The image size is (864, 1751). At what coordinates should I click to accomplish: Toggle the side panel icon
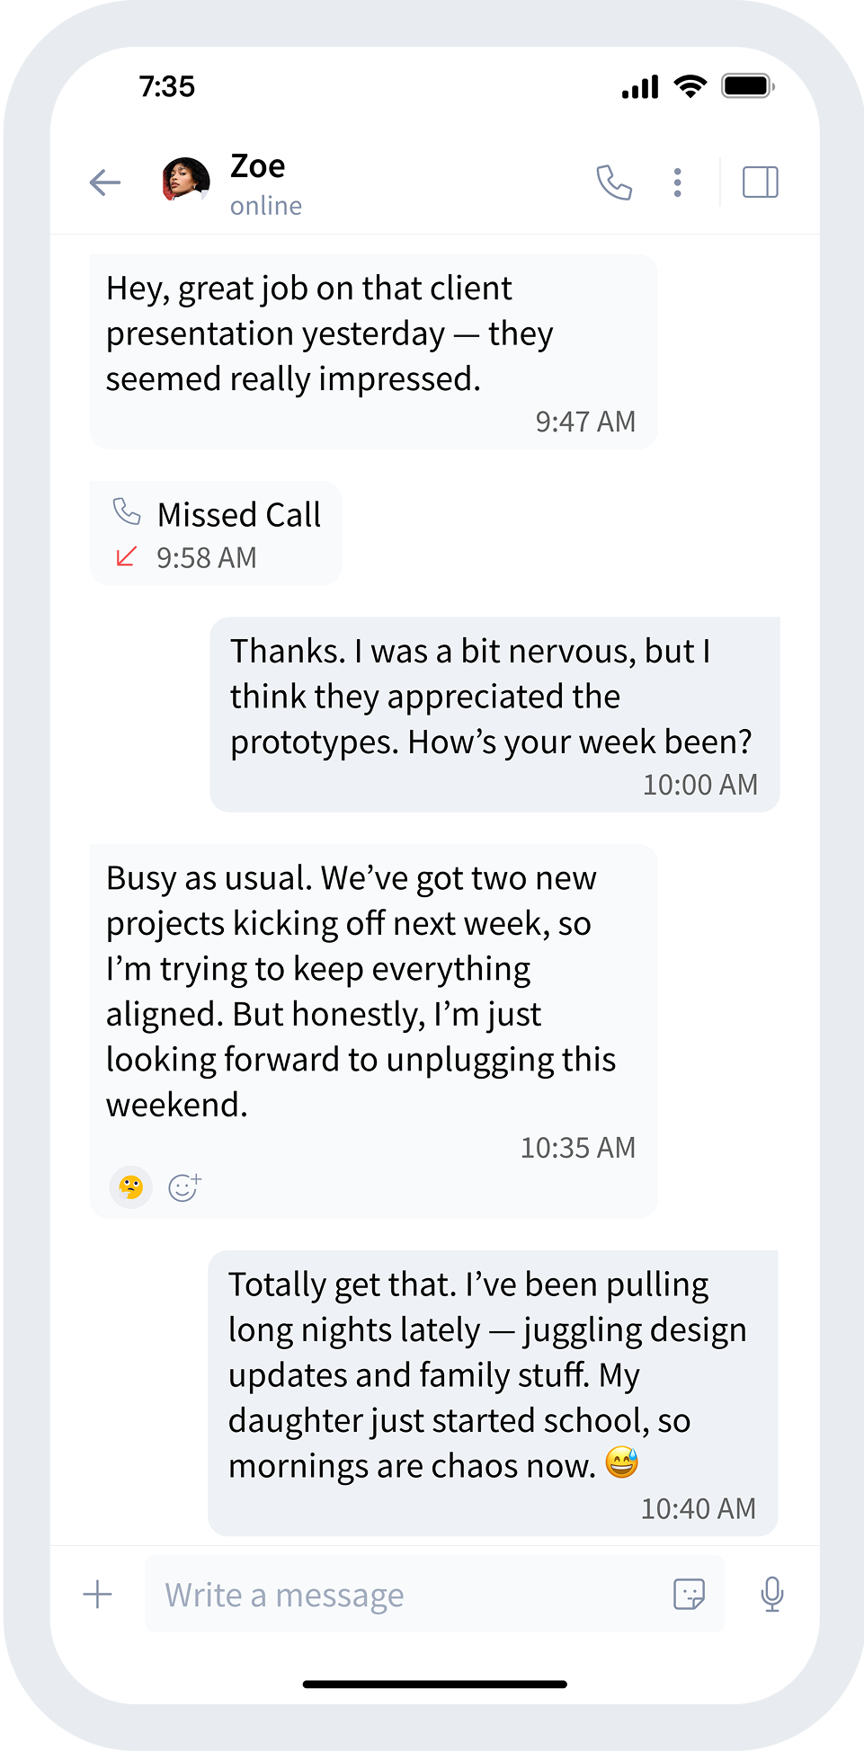tap(760, 182)
